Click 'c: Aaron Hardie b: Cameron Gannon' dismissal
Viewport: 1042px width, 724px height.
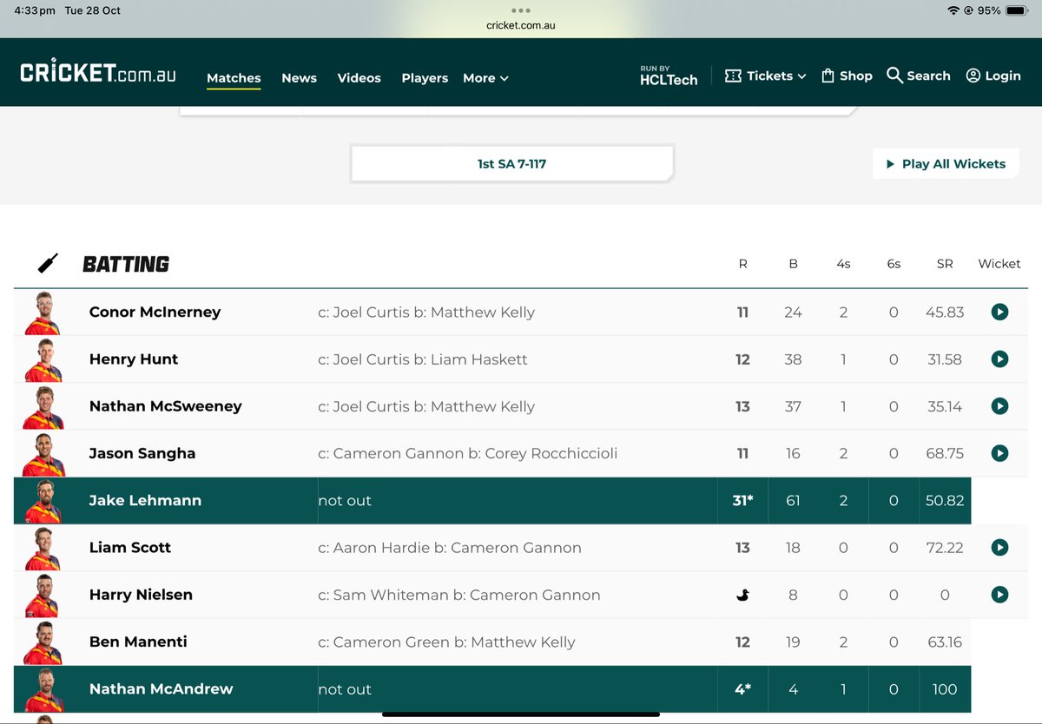pyautogui.click(x=450, y=548)
